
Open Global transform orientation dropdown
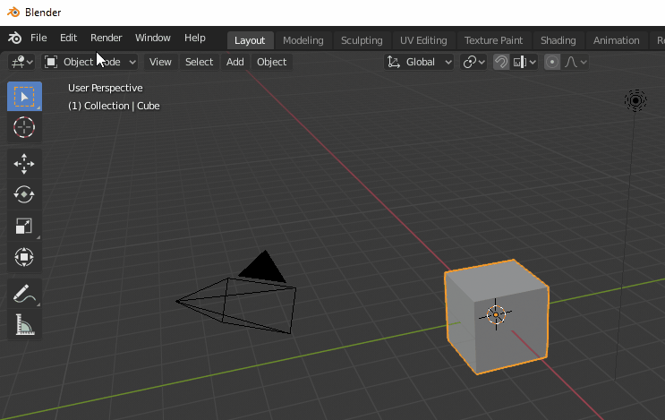[419, 62]
